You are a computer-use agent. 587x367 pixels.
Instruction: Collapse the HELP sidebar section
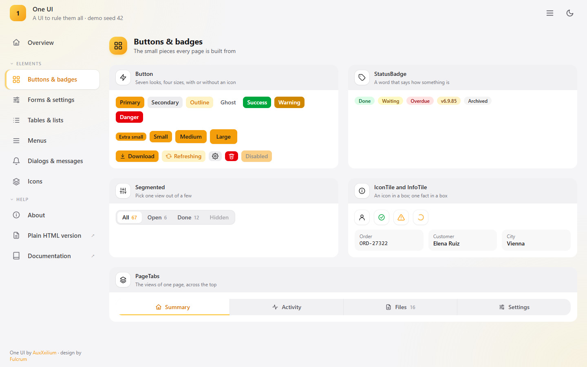click(x=19, y=199)
